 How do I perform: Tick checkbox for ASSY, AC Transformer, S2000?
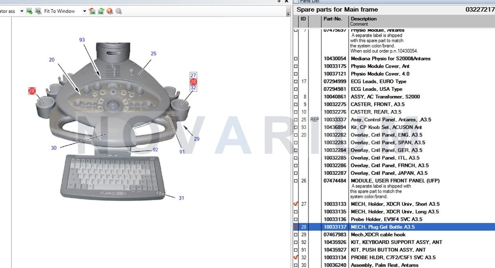point(296,97)
